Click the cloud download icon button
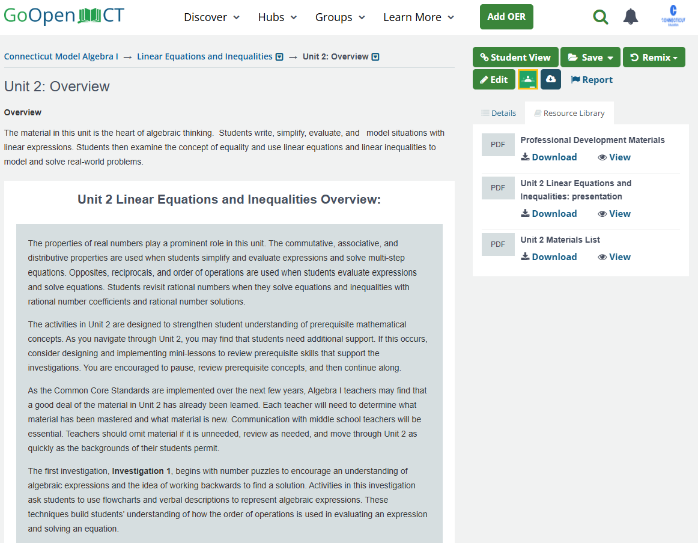 point(551,79)
